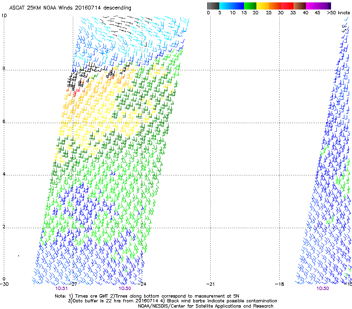This screenshot has width=352, height=309.
Task: Click the latitude '2' label on the left axis
Action: (x=4, y=227)
